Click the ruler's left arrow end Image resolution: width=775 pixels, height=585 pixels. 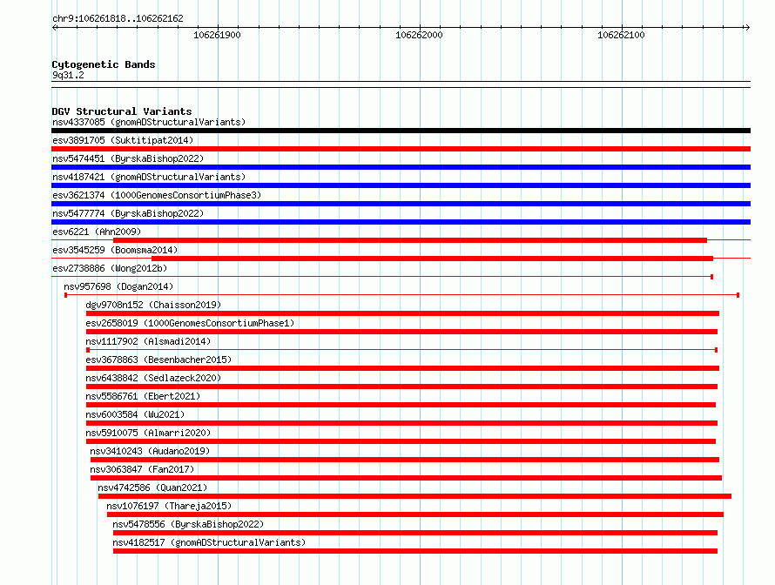54,27
